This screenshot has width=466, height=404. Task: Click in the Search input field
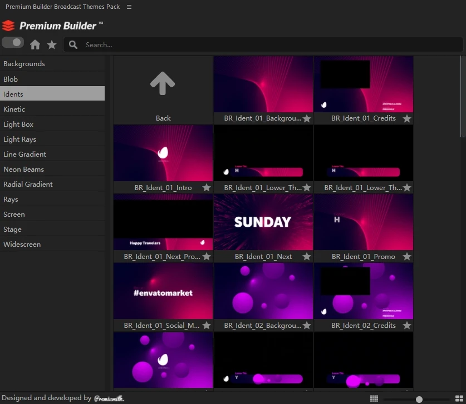tap(267, 44)
